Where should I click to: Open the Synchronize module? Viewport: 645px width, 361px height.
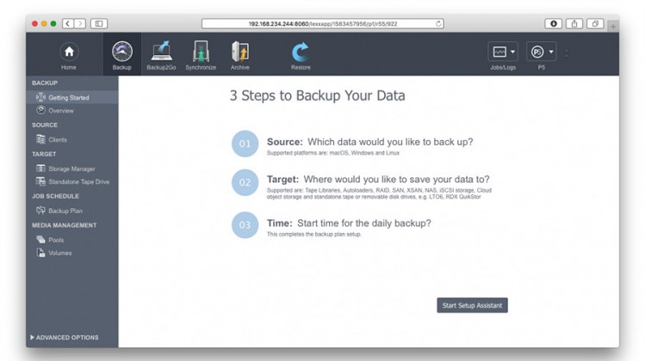point(201,56)
